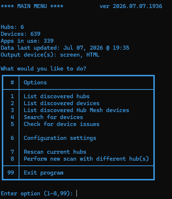Click the 'Output device(s): screen, HTML' line
The image size is (172, 199).
pyautogui.click(x=50, y=55)
